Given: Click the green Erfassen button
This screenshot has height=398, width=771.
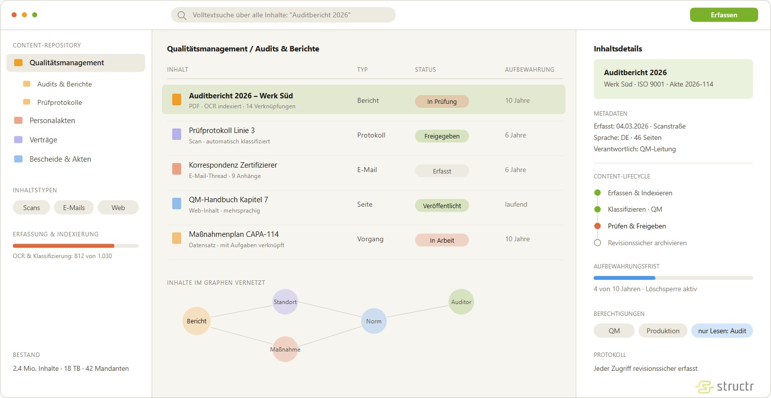Looking at the screenshot, I should [x=724, y=15].
